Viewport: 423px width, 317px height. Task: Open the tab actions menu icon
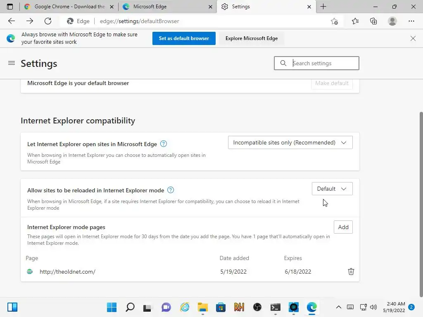(10, 7)
